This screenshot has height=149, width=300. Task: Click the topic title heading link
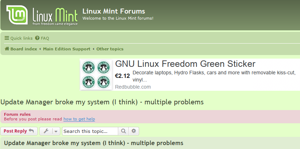tap(102, 102)
